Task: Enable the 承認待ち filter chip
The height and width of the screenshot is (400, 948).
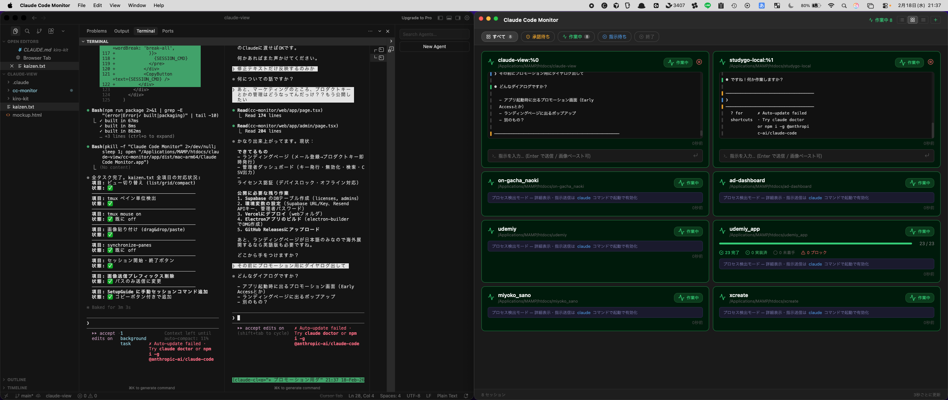Action: (x=538, y=37)
